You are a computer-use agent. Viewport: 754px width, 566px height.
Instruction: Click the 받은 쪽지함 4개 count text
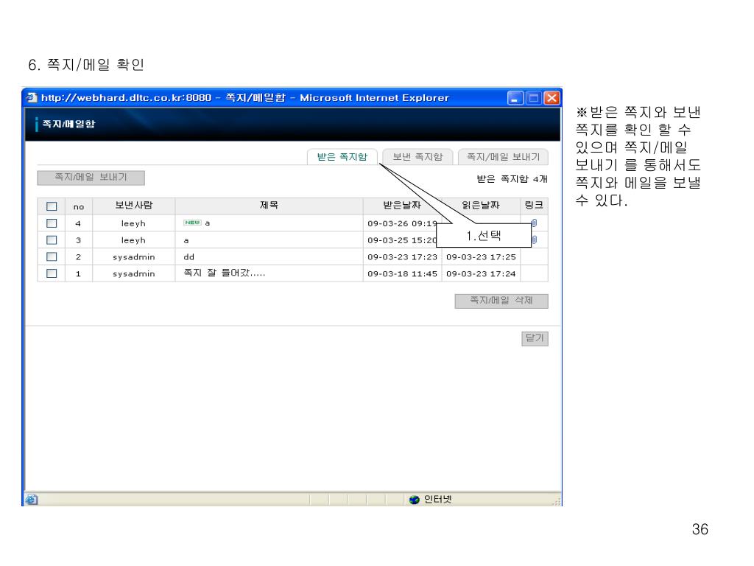[512, 179]
